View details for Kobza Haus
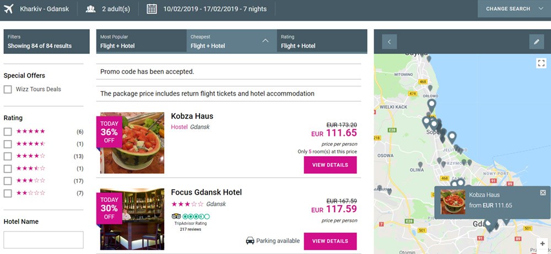The height and width of the screenshot is (254, 551). (330, 165)
